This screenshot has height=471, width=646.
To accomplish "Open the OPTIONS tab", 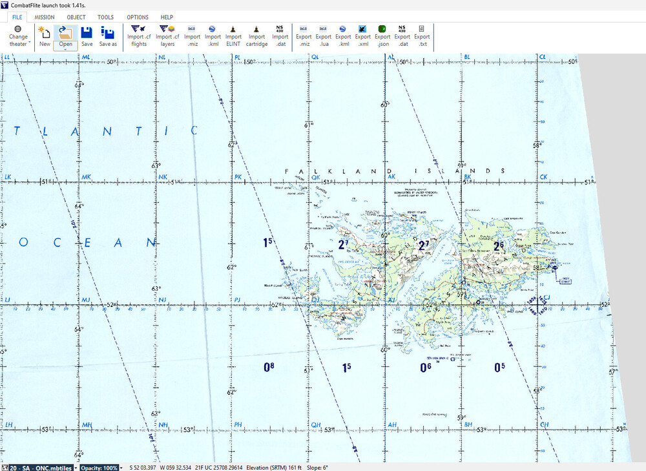I will point(137,17).
